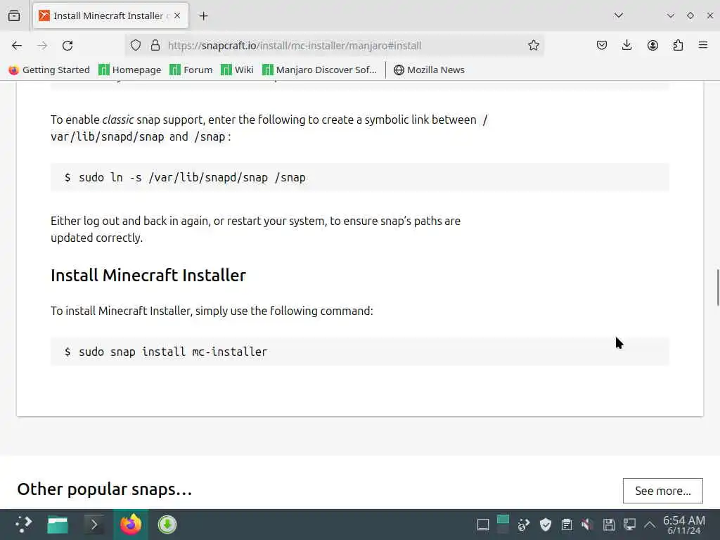This screenshot has height=540, width=720.
Task: Switch to the Firefox taskbar icon
Action: [131, 525]
